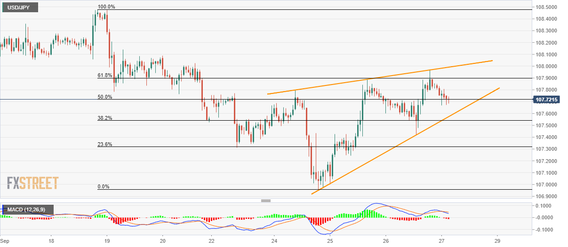Viewport: 568px width, 247px height.
Task: Select date 19 on the time axis
Action: (107, 240)
